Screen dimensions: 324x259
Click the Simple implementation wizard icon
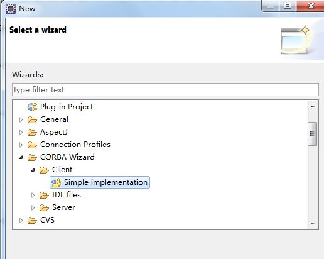57,182
